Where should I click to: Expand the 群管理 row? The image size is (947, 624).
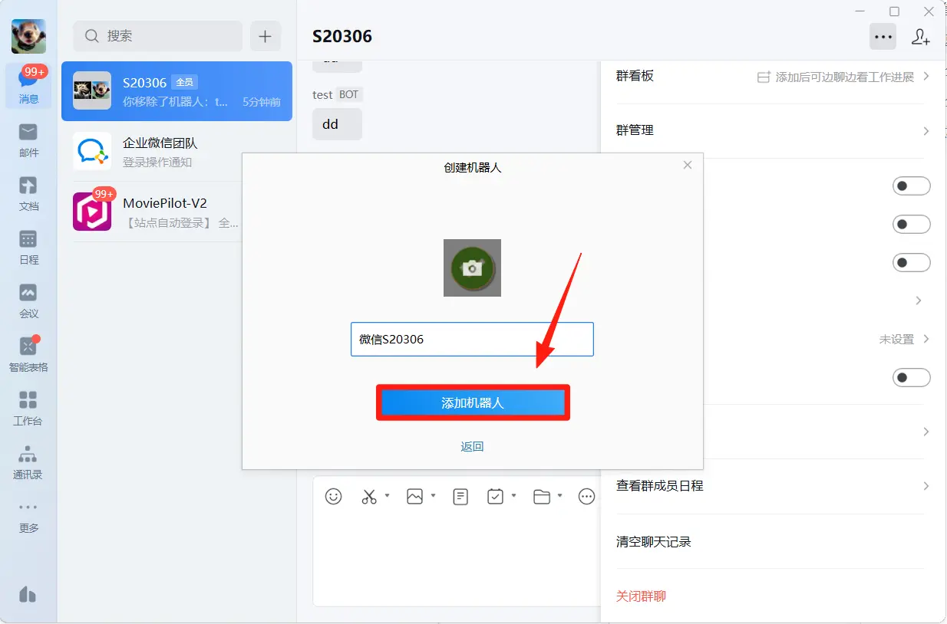(x=772, y=131)
